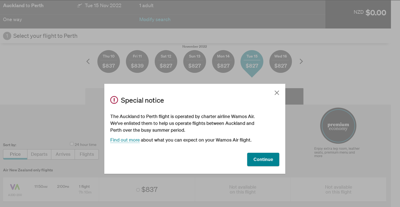Viewport: 400px width, 207px height.
Task: Close the Special notice dialog
Action: pos(277,93)
